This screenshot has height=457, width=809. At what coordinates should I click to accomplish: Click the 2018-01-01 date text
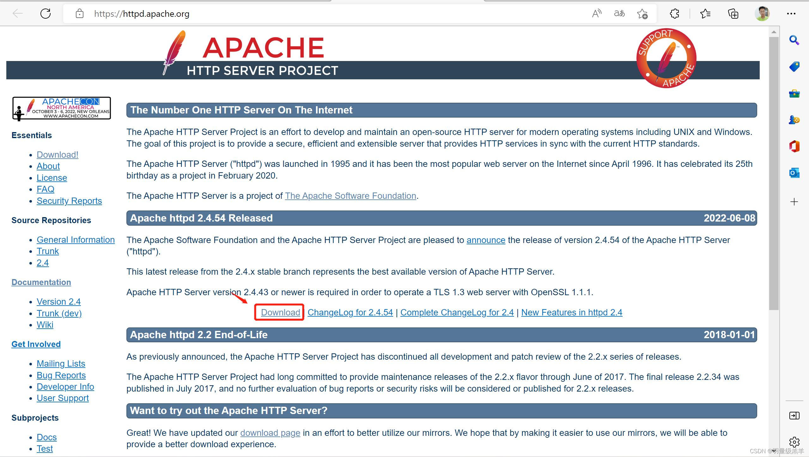pyautogui.click(x=729, y=335)
